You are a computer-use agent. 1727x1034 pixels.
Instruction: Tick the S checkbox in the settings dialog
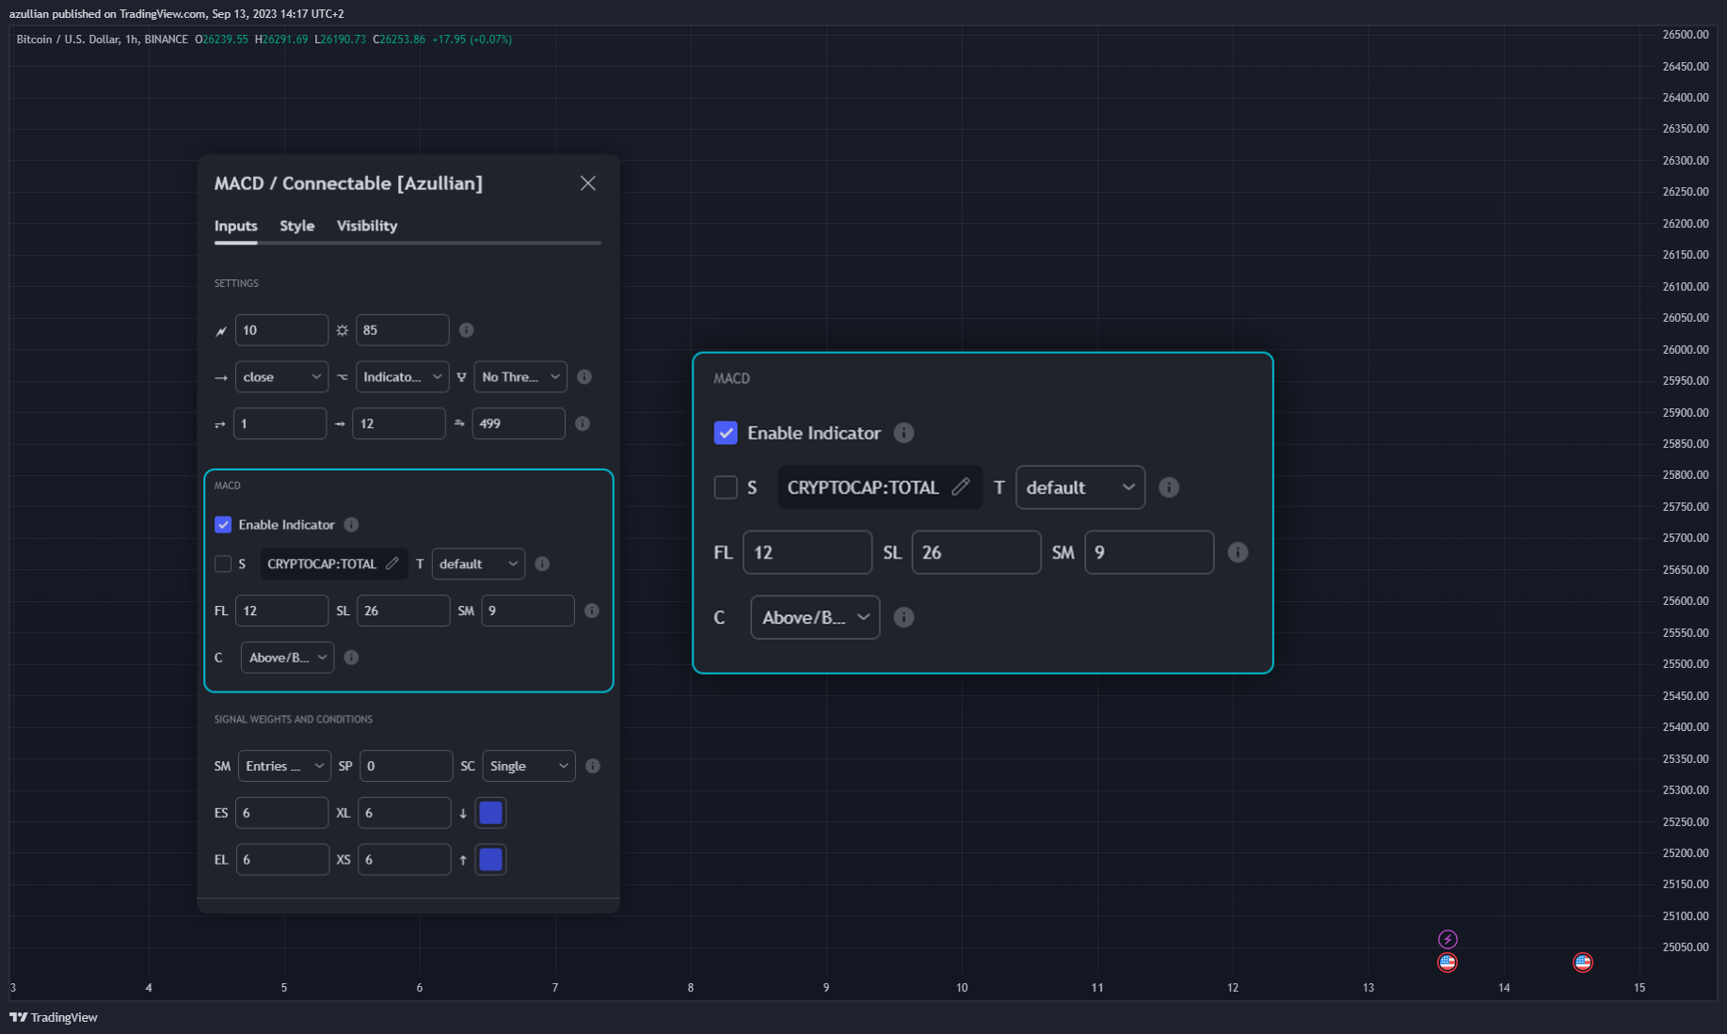[x=223, y=564]
